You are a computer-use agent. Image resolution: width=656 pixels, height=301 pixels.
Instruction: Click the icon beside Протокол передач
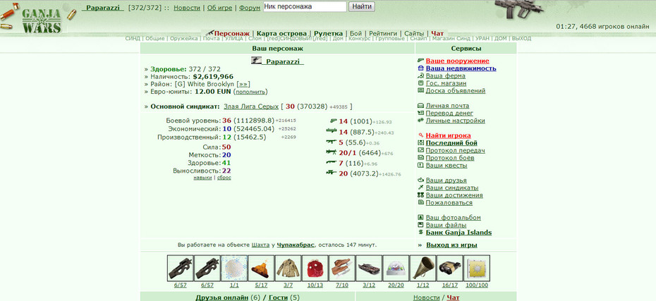(x=421, y=150)
